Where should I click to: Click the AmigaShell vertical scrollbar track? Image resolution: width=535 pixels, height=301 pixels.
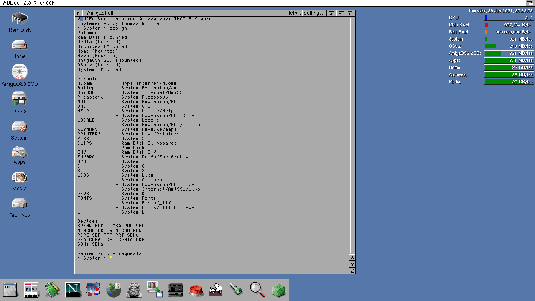pyautogui.click(x=352, y=135)
